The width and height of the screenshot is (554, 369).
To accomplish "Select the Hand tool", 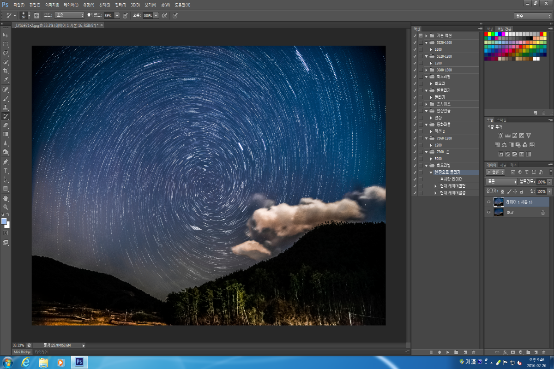I will tap(6, 198).
